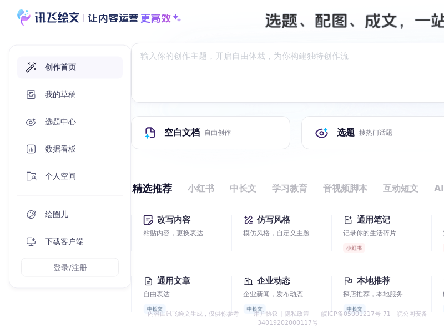Click the creation topic input box
This screenshot has height=333, width=444.
(287, 72)
